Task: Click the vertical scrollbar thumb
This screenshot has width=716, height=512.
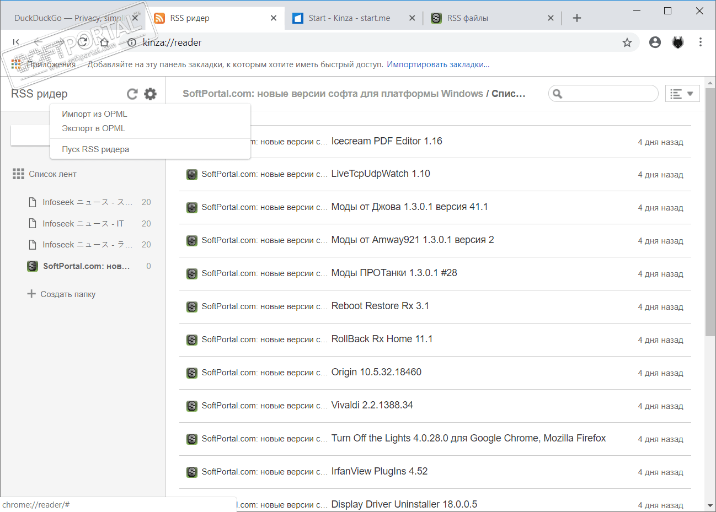Action: pyautogui.click(x=710, y=212)
